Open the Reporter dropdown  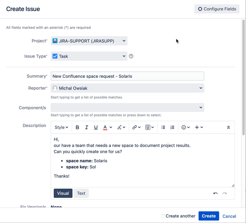[x=127, y=88]
